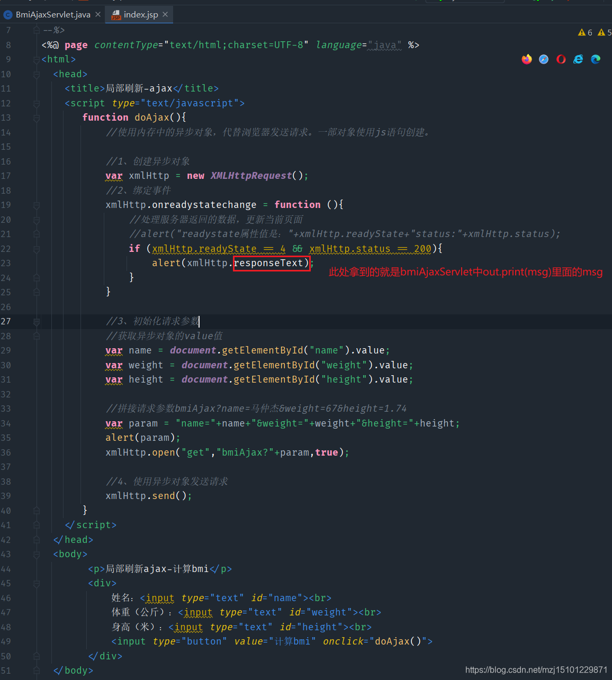The height and width of the screenshot is (680, 612).
Task: Click line number 23 in the gutter
Action: point(6,263)
